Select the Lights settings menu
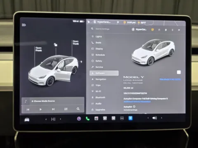Image resolution: width=198 pixels, height=148 pixels. (x=104, y=37)
